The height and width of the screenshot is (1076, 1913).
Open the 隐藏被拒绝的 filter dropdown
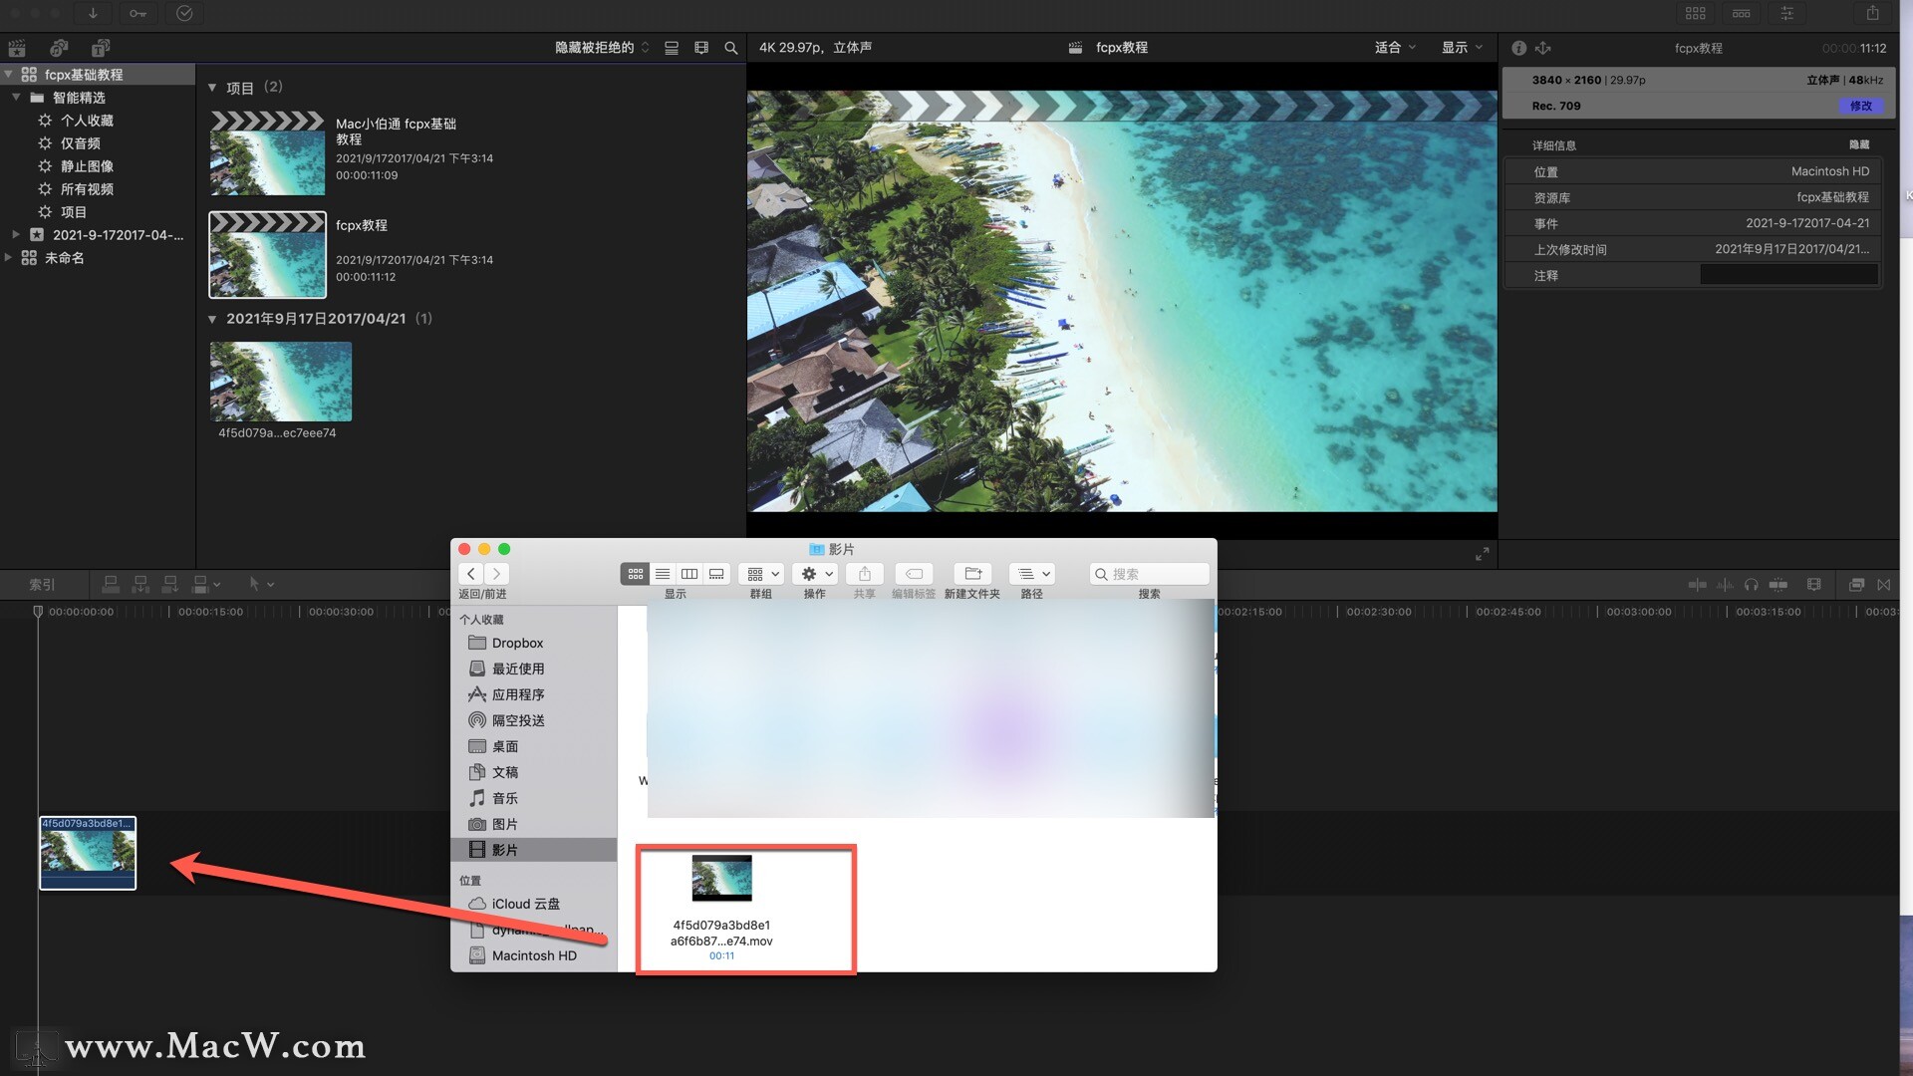[x=602, y=48]
